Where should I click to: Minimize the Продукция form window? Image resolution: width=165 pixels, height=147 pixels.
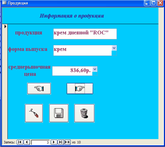tap(147, 3)
